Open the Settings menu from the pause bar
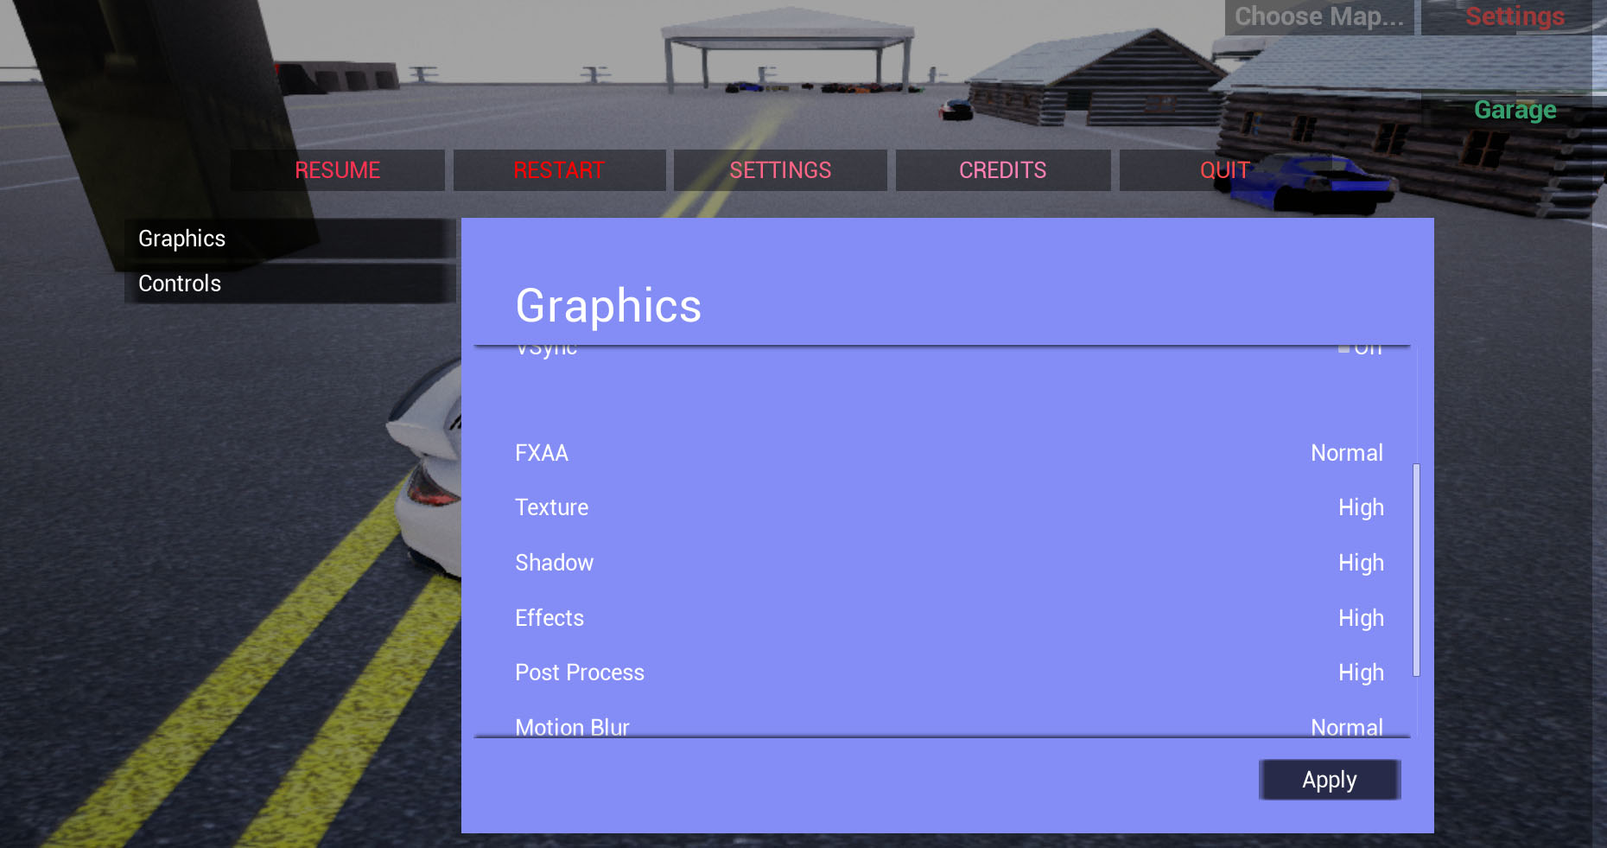 coord(781,169)
